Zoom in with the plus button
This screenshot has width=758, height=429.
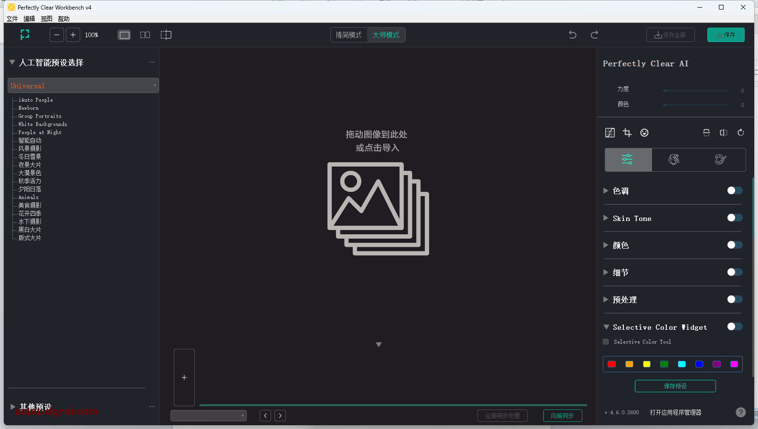point(73,35)
